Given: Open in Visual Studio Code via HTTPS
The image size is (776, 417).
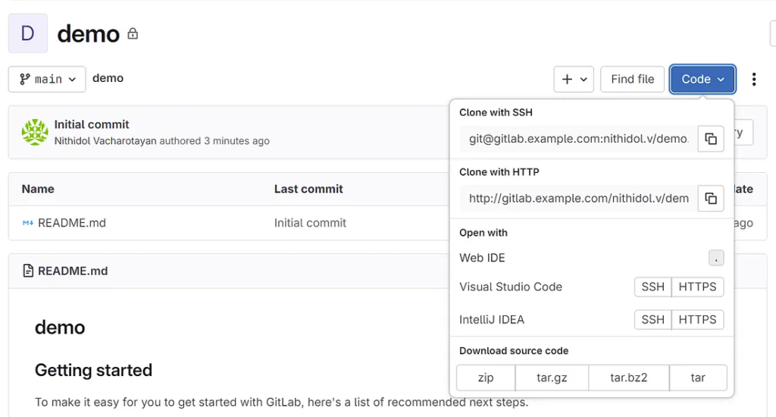Looking at the screenshot, I should click(x=697, y=287).
